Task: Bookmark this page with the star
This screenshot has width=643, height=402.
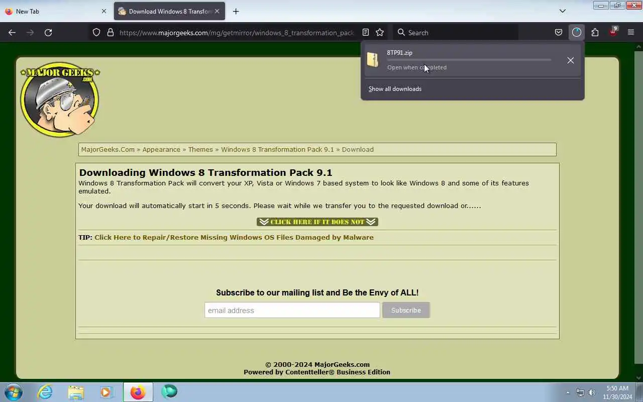Action: (x=380, y=32)
